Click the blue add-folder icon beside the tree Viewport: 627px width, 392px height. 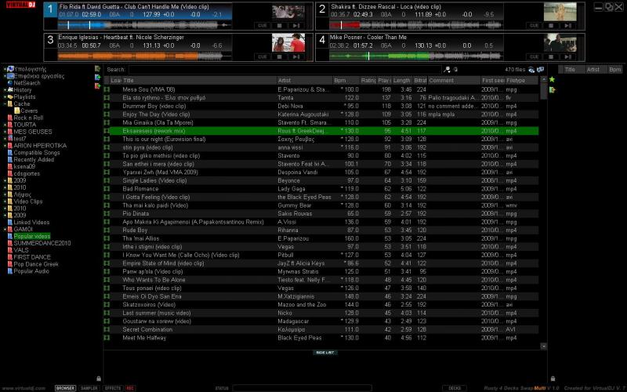(97, 77)
